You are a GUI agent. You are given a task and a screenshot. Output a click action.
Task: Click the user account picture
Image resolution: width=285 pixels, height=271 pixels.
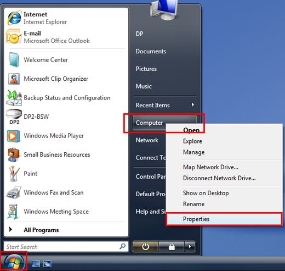coord(164,9)
